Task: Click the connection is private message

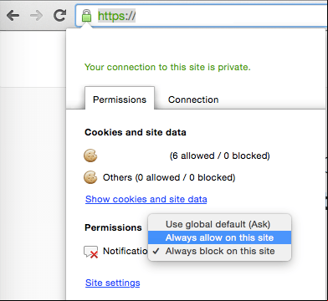Action: pos(167,67)
